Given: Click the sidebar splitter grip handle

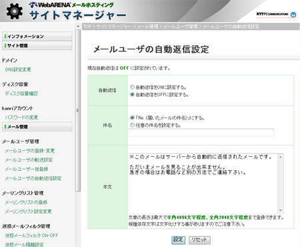Looking at the screenshot, I should pyautogui.click(x=78, y=110).
